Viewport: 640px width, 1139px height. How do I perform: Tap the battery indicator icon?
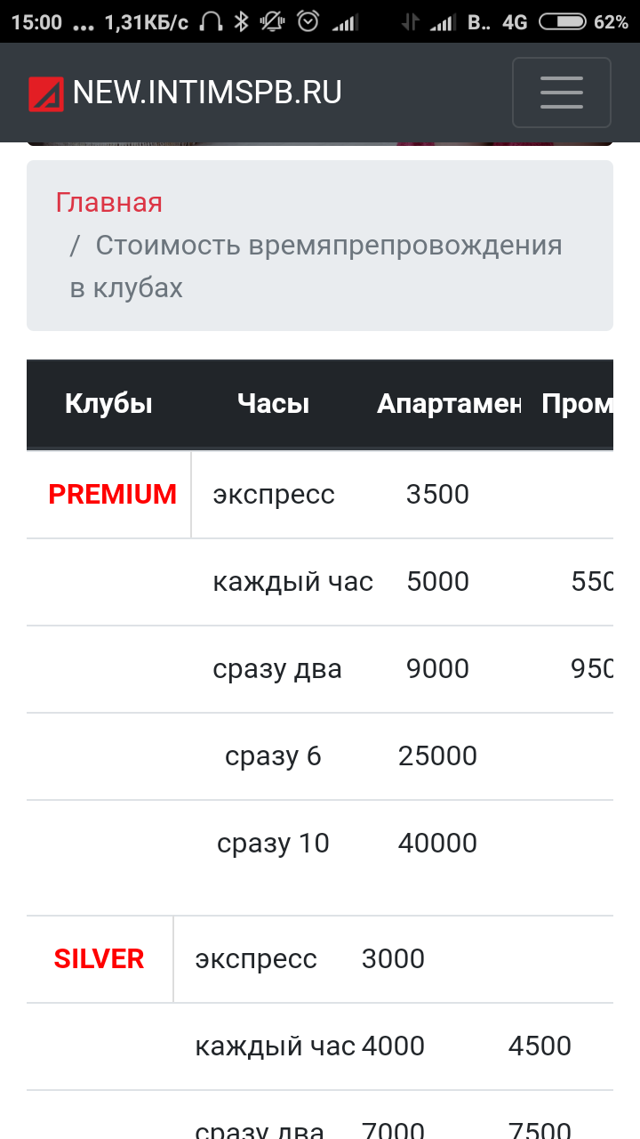tap(562, 21)
